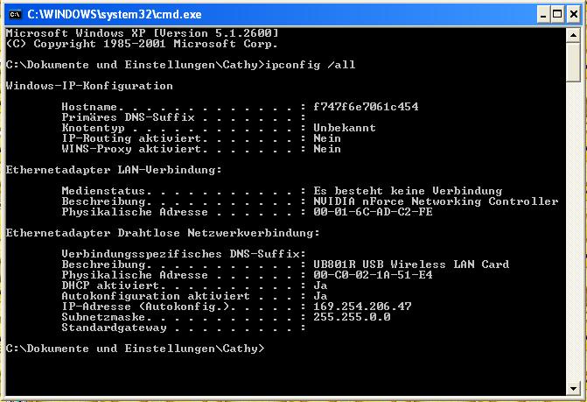Click the scrollbar up arrow
This screenshot has width=587, height=402.
[x=573, y=35]
